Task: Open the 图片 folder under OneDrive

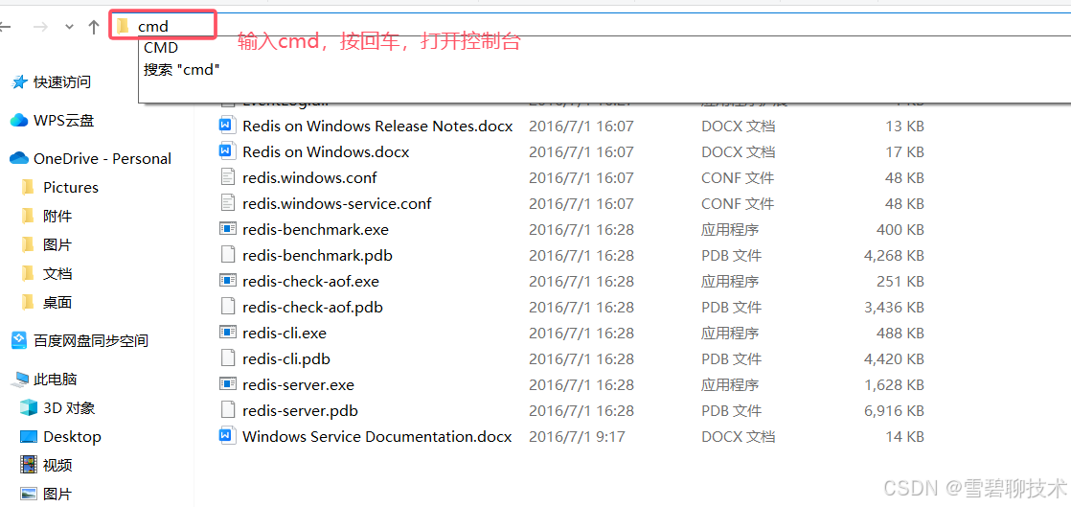Action: coord(57,244)
